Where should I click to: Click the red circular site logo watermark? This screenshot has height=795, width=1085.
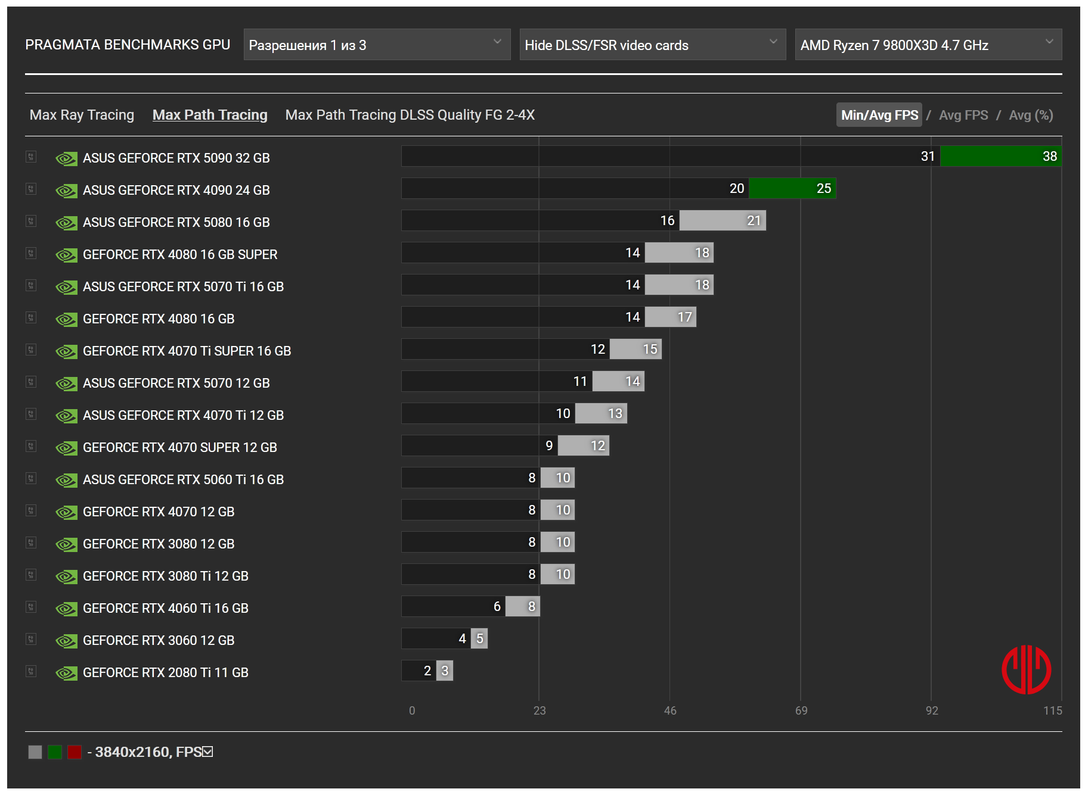coord(1026,669)
